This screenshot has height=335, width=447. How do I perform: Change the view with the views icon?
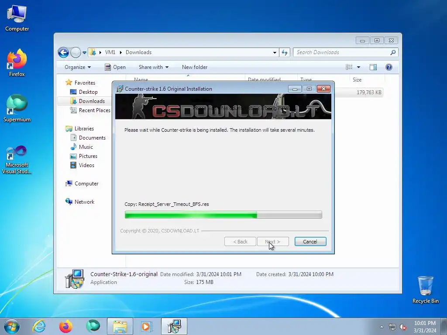tap(349, 67)
